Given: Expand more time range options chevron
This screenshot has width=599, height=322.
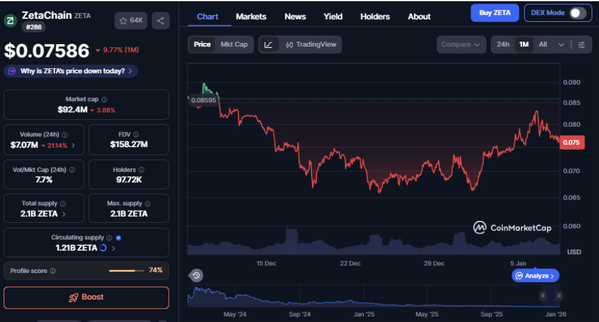Looking at the screenshot, I should coord(561,45).
